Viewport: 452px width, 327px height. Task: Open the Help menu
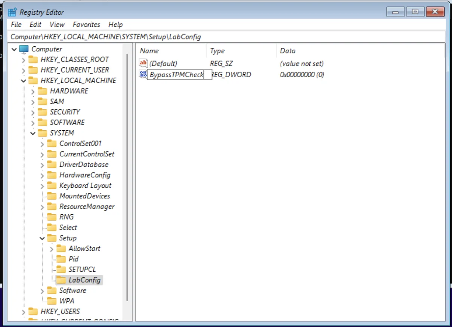115,25
